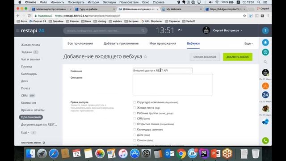Switch to Гуру на работе browser tab

coord(95,9)
